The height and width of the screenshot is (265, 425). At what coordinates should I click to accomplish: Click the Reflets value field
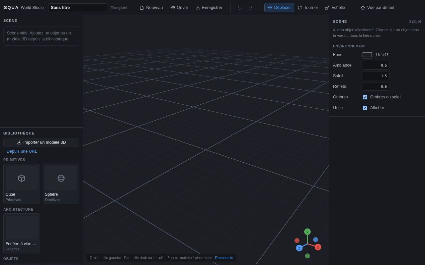click(376, 86)
